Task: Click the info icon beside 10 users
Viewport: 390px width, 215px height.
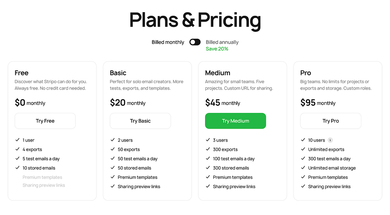Action: point(330,140)
